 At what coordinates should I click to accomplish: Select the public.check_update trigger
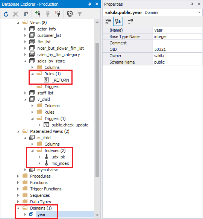pyautogui.click(x=70, y=125)
